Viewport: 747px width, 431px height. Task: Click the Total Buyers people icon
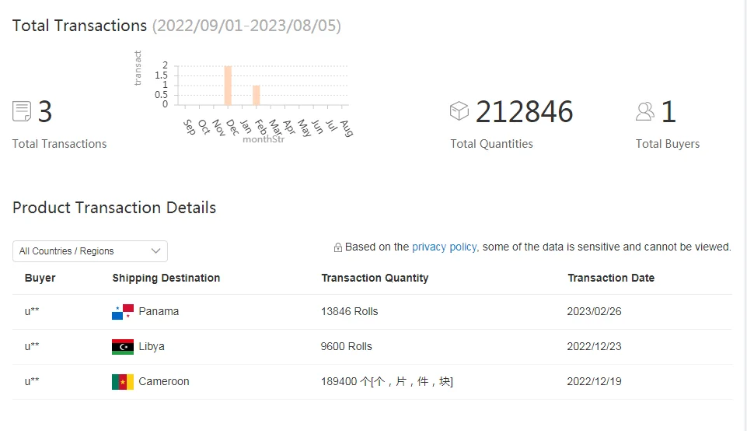pos(645,111)
